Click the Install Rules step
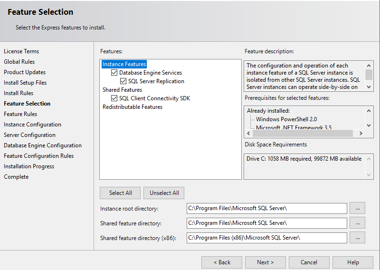This screenshot has height=270, width=380. coord(19,93)
